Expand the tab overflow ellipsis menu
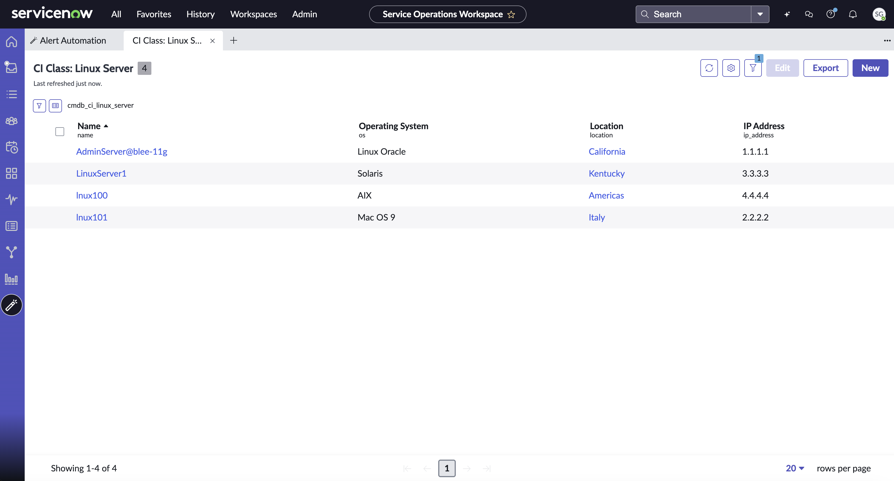The height and width of the screenshot is (481, 894). tap(887, 41)
